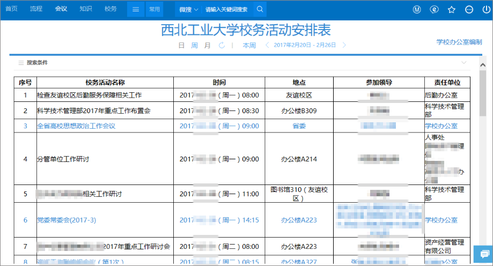
Task: Click the circled e icon
Action: 434,10
